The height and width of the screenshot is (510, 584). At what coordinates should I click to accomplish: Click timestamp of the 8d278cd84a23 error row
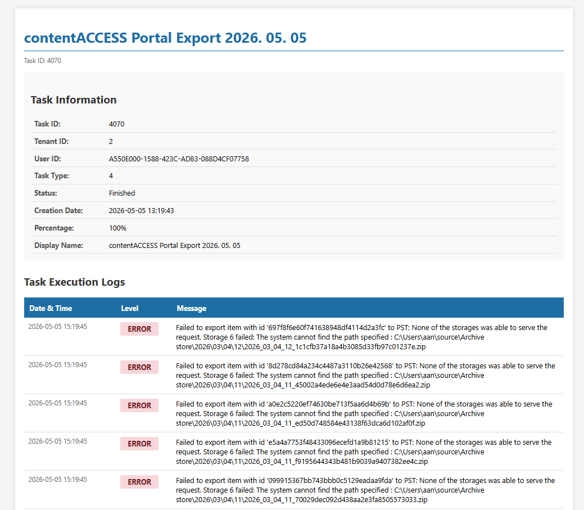[x=58, y=365]
